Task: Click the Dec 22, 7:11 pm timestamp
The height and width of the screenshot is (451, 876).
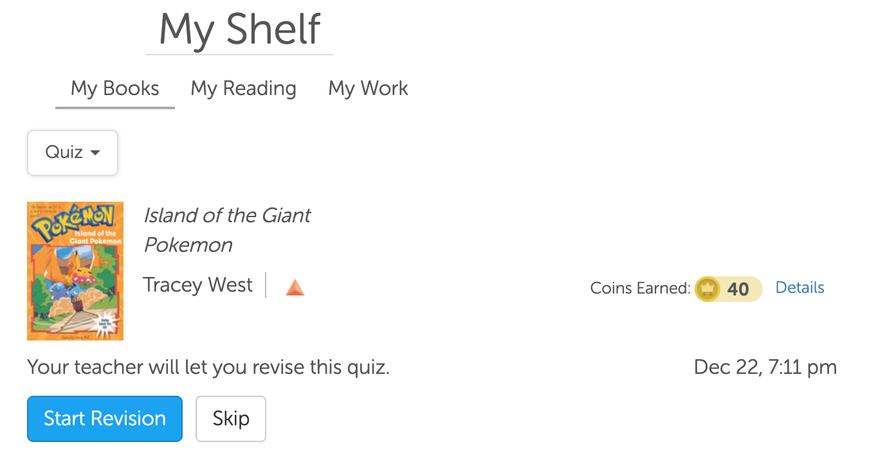Action: point(765,367)
